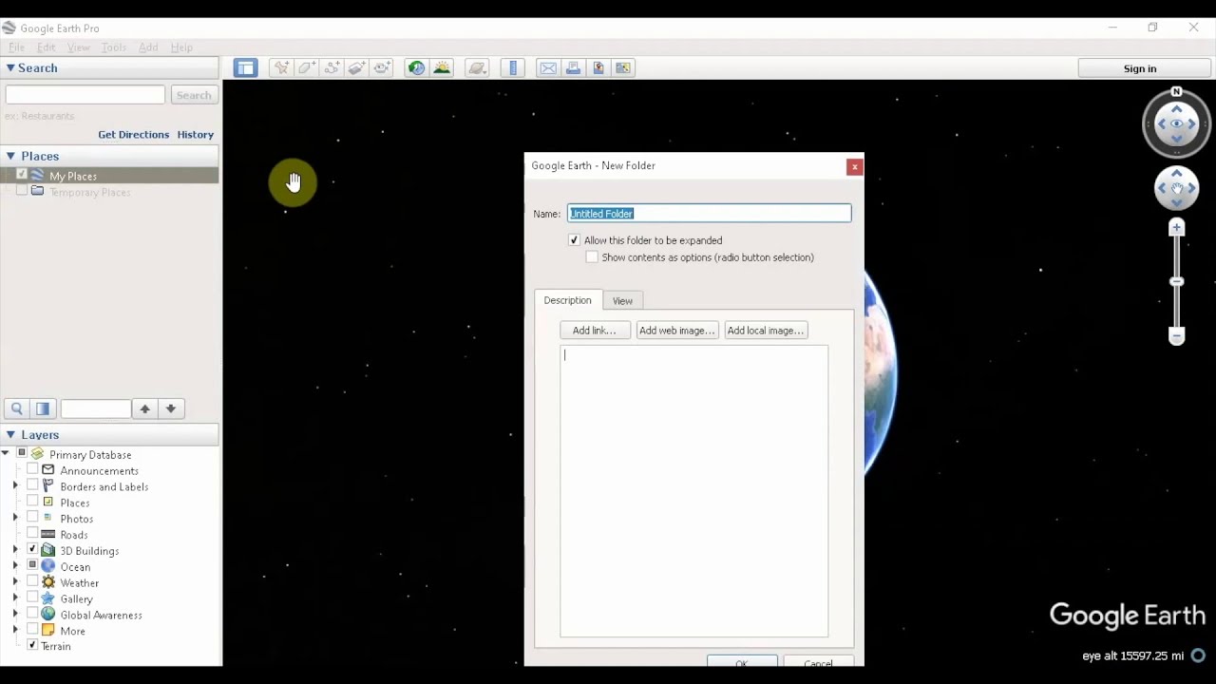Expand the Ocean layer node
The width and height of the screenshot is (1216, 684).
coord(15,566)
